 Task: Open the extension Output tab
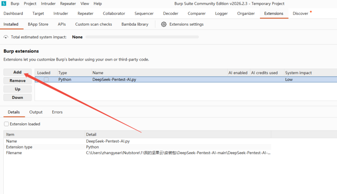(36, 112)
